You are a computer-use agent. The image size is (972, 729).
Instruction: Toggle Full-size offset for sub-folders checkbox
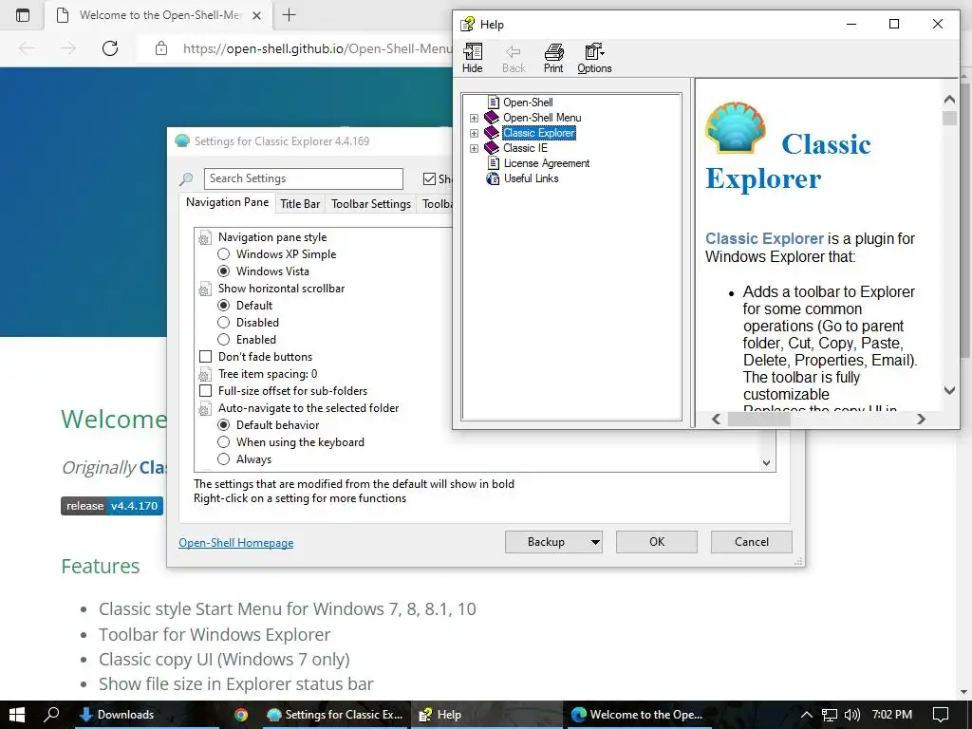(x=205, y=390)
